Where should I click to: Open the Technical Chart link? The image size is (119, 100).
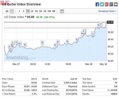click(x=107, y=11)
